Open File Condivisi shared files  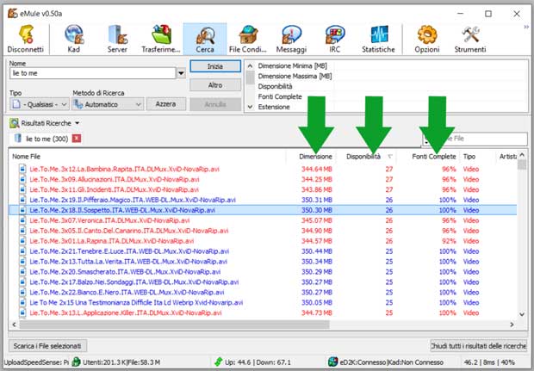pos(247,39)
